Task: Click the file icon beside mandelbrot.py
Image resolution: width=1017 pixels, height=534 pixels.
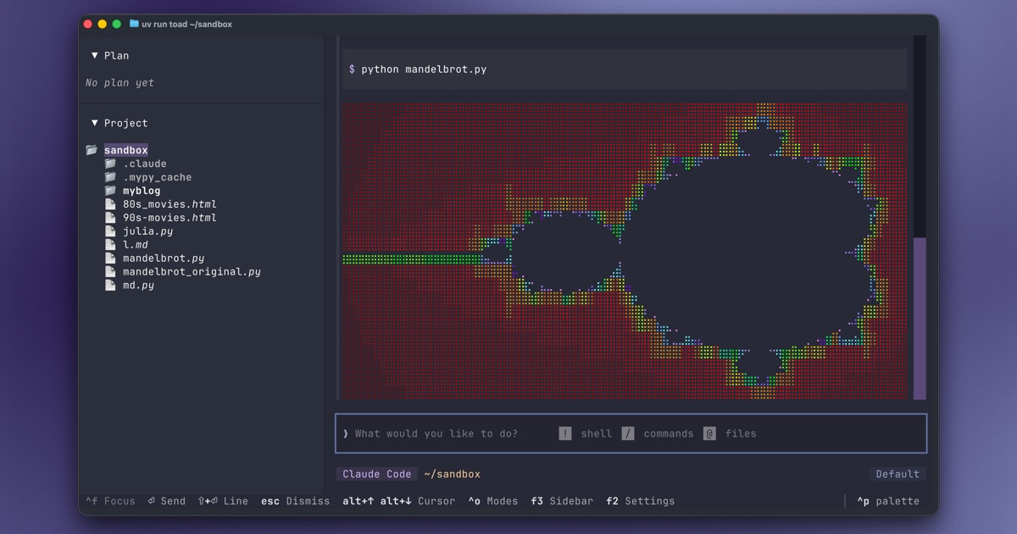Action: click(x=110, y=258)
